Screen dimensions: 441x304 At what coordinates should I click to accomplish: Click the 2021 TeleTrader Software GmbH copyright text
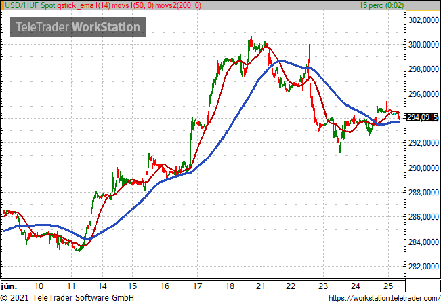tap(67, 298)
